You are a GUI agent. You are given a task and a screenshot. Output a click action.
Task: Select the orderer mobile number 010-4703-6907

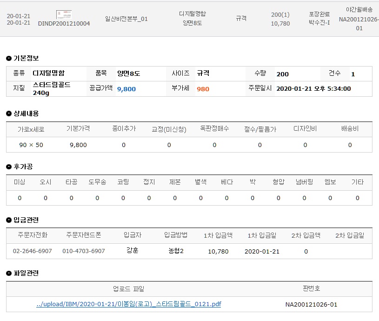coord(84,251)
